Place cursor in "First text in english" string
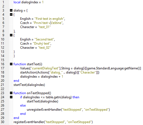This screenshot has height=125, width=143. (x=49, y=19)
